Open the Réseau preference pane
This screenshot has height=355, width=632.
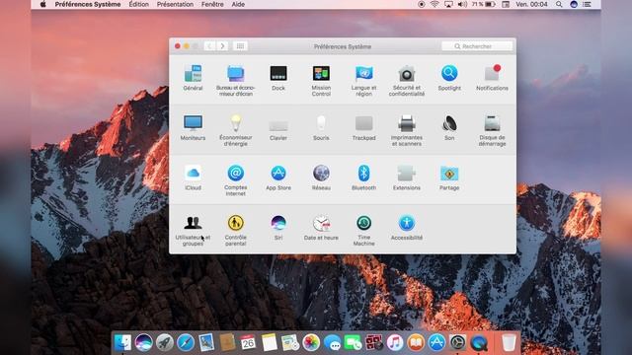pyautogui.click(x=321, y=177)
